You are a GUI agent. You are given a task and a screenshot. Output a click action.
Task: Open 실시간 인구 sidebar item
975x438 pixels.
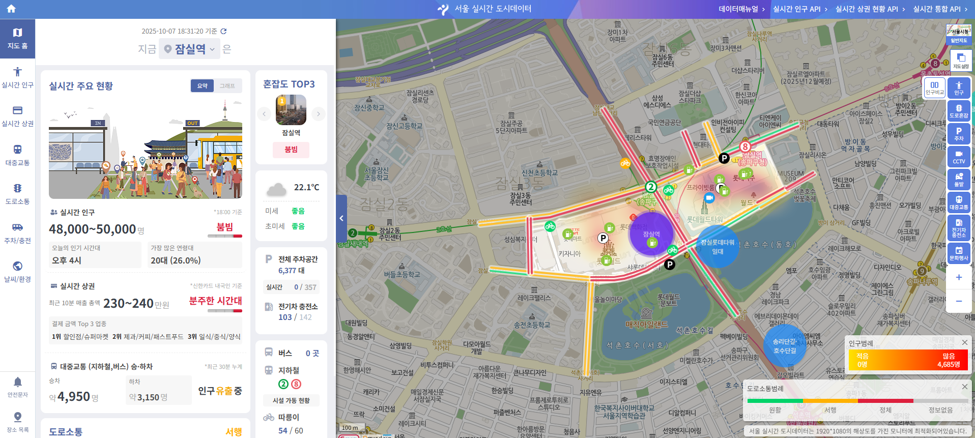pos(17,78)
